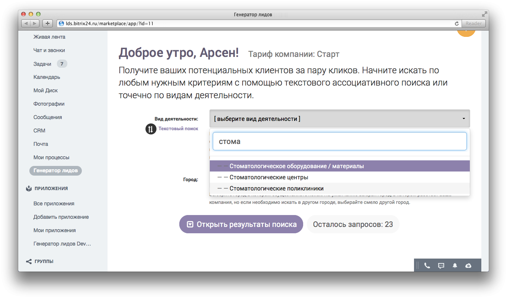Open Мой Диск in sidebar

(x=46, y=90)
